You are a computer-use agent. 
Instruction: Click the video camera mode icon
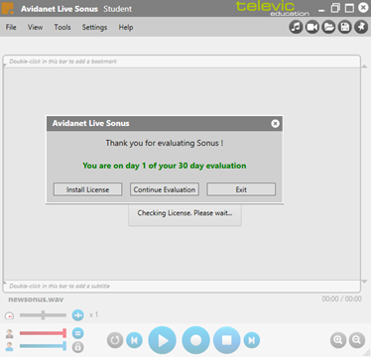tap(312, 27)
